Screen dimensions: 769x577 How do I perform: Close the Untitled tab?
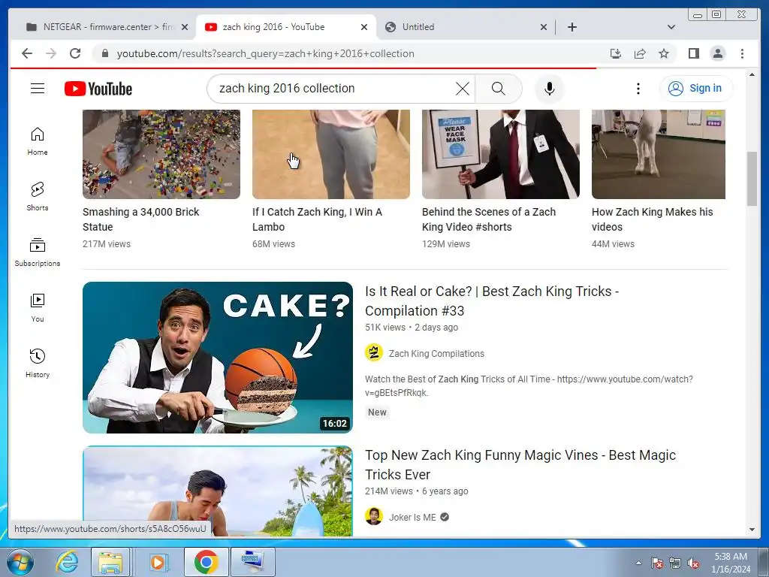544,27
